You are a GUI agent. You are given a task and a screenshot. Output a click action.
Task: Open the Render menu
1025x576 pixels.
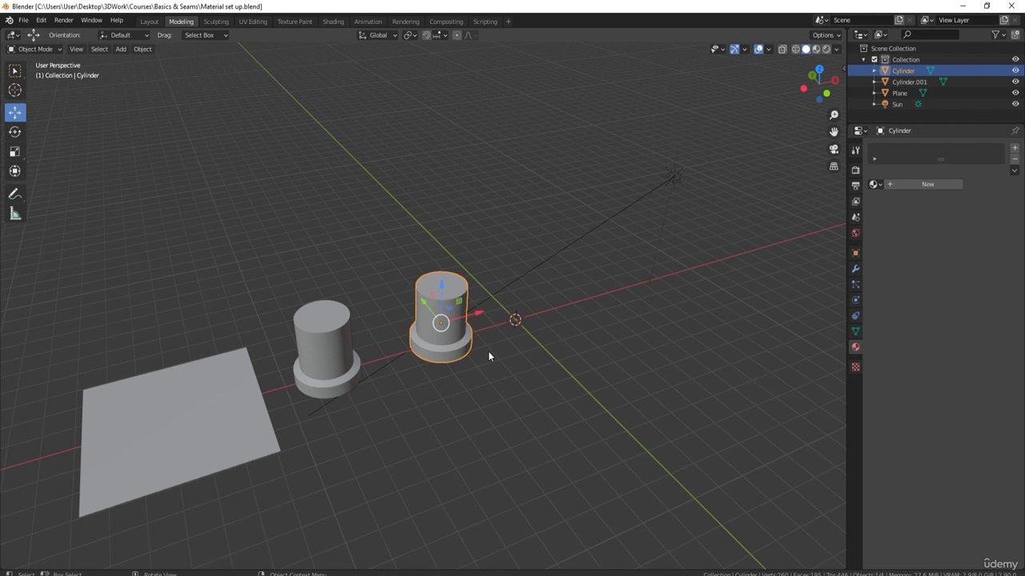click(63, 20)
